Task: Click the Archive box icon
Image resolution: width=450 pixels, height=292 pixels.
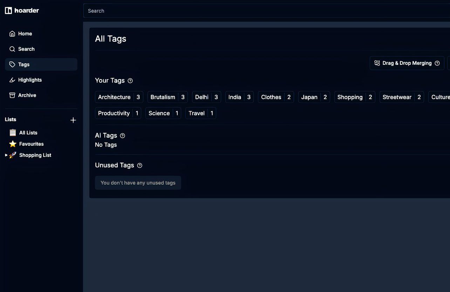Action: (x=12, y=95)
